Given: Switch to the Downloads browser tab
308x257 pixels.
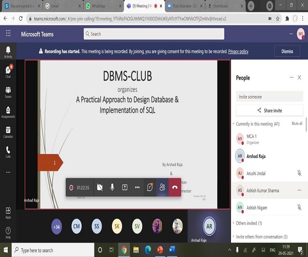Looking at the screenshot, I should click(225, 6).
